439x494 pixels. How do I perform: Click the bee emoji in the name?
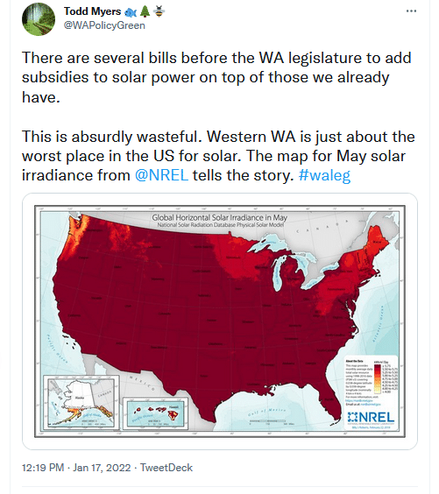point(159,11)
